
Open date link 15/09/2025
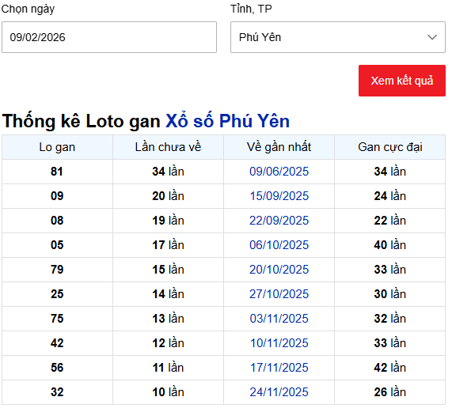(279, 196)
